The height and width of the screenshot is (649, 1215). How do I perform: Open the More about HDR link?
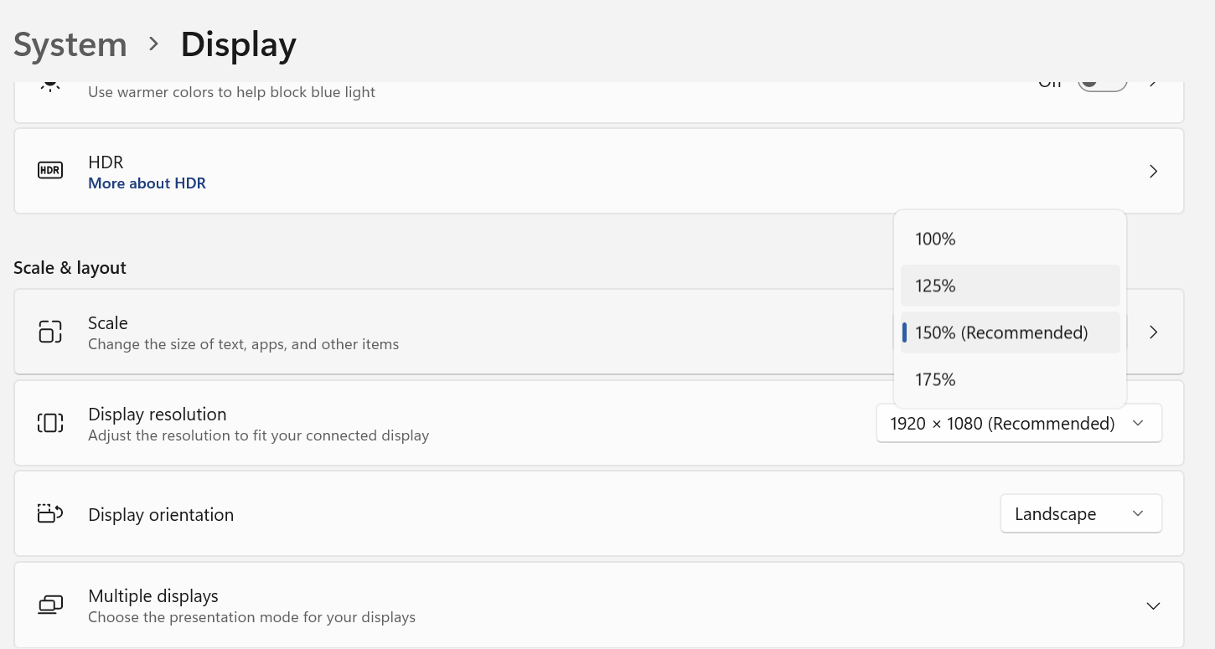[x=147, y=183]
